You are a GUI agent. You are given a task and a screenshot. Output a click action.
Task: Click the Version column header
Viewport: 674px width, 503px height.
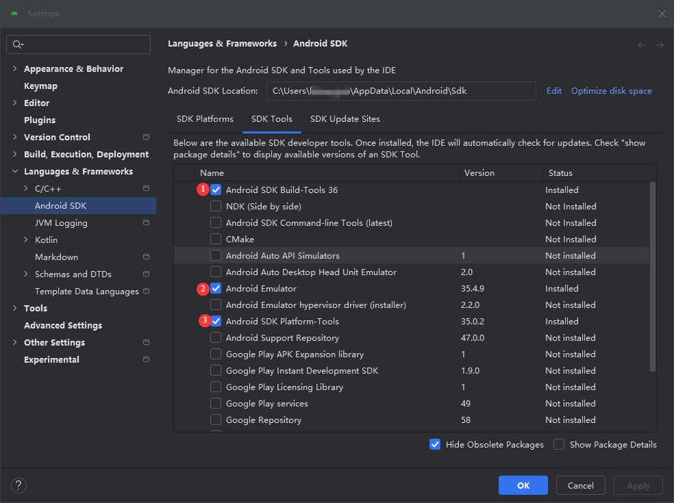501,172
